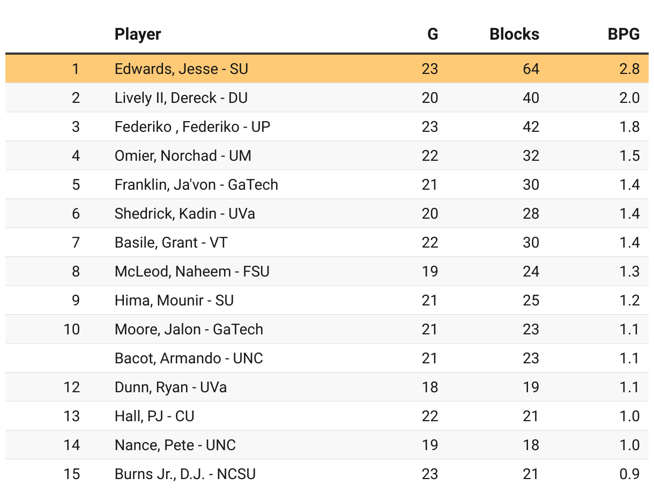Open McLeod, Naheem - FSU
Viewport: 654px width, 493px height.
click(x=192, y=272)
